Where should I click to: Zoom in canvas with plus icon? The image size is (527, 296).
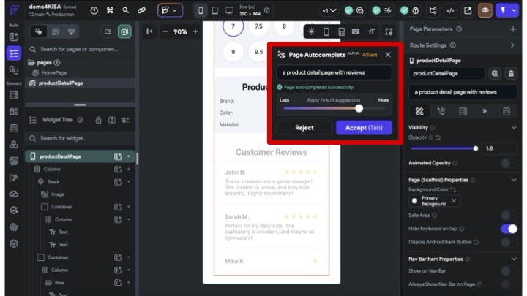coord(195,31)
